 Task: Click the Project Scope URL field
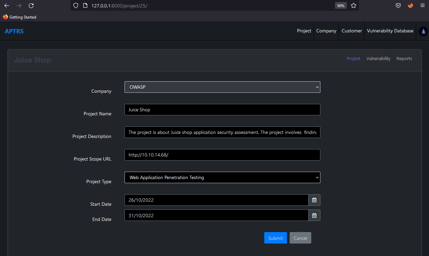[x=222, y=155]
